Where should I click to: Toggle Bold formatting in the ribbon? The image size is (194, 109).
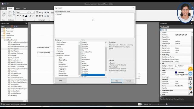click(x=18, y=16)
